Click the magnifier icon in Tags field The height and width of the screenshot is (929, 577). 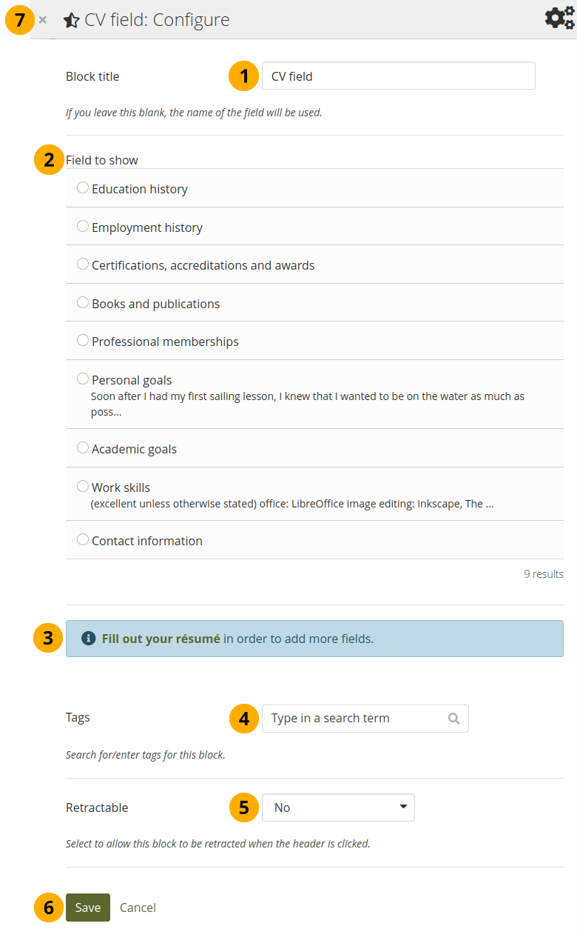[454, 719]
